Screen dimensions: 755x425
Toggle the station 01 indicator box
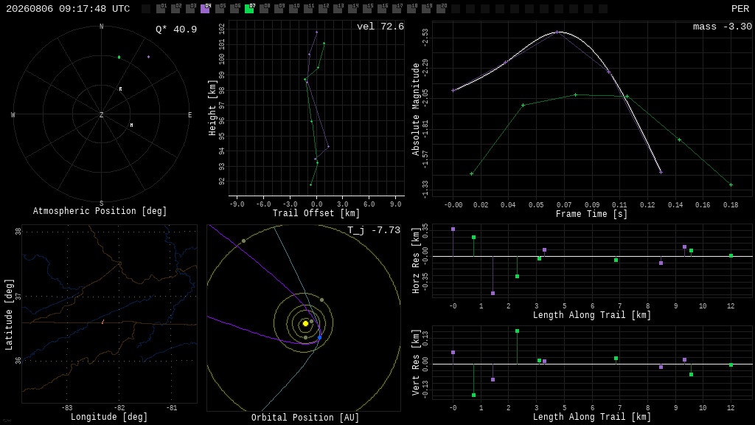tap(161, 9)
